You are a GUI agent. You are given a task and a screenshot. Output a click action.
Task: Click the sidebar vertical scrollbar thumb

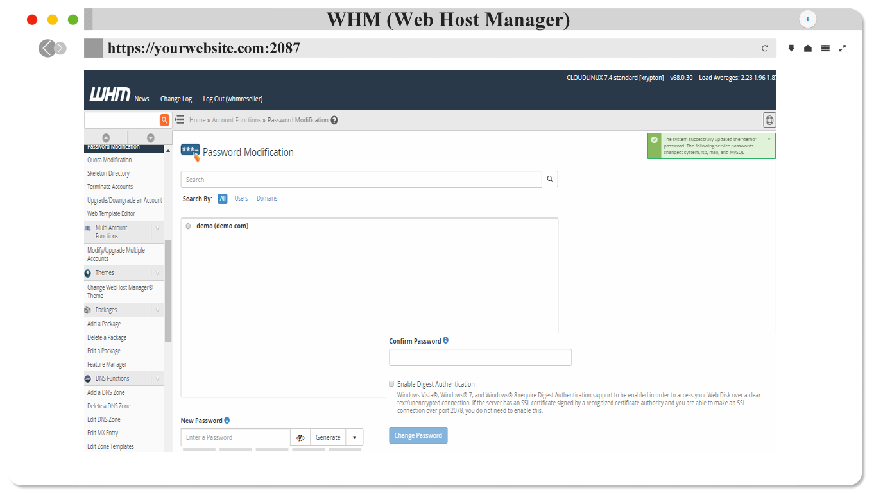point(168,290)
